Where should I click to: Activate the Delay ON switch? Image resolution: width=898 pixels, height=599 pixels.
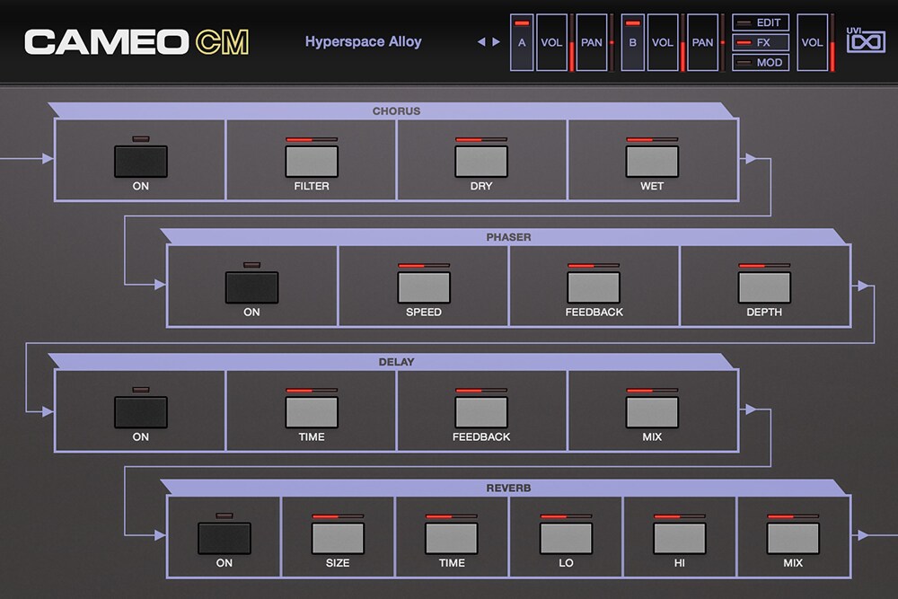click(140, 412)
